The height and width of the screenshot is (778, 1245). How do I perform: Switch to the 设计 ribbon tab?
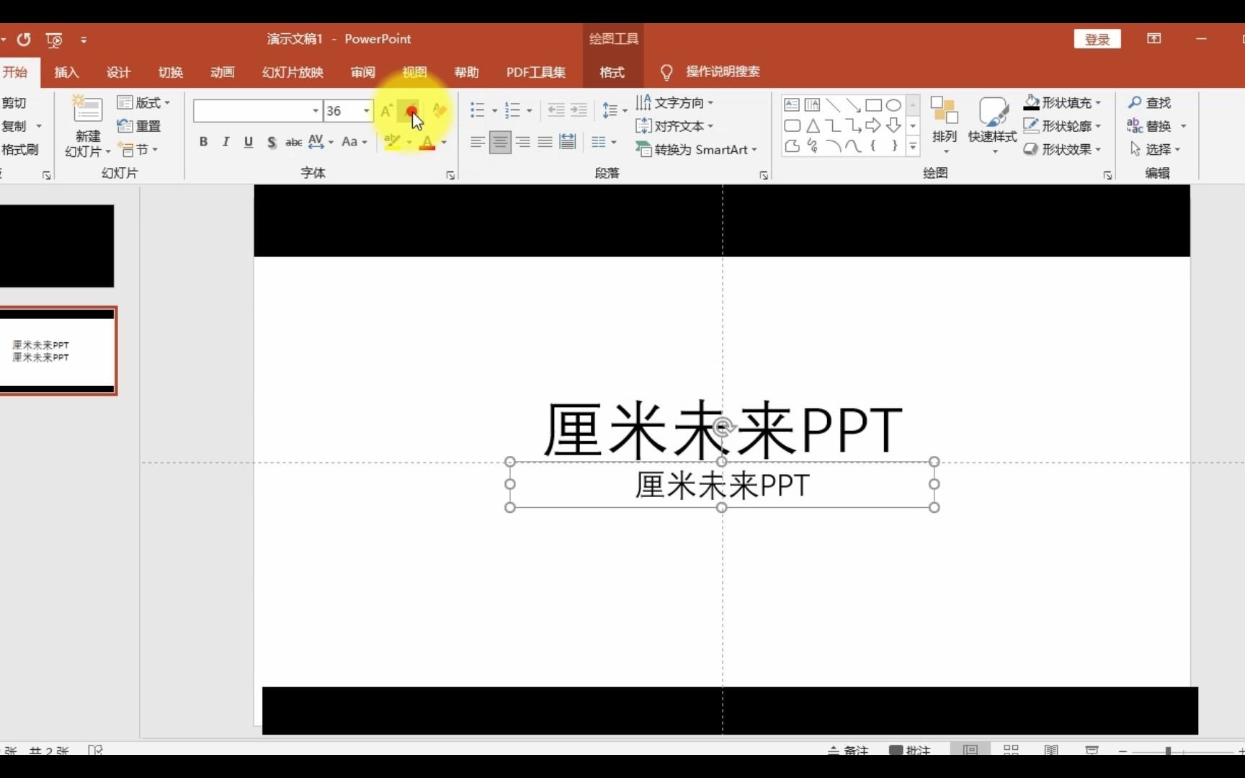click(x=119, y=72)
